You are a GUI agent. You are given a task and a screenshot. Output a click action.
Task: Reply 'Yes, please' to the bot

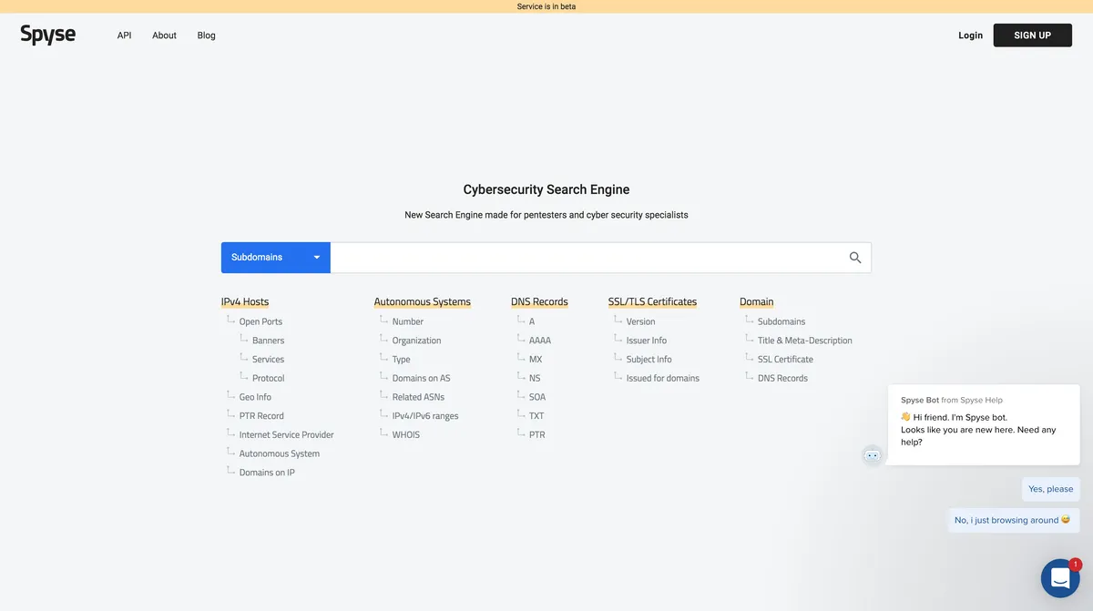click(x=1051, y=489)
